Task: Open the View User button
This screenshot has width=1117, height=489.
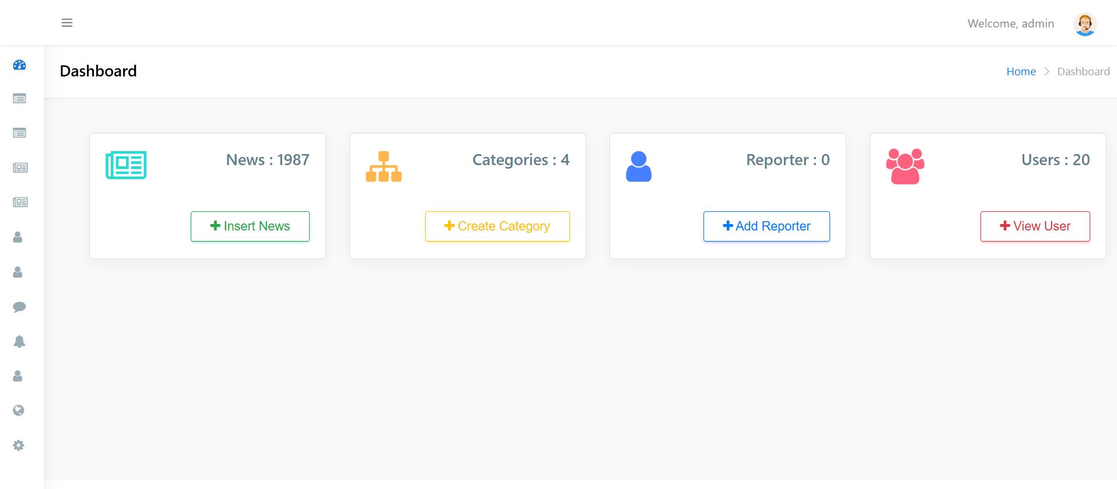Action: (1035, 226)
